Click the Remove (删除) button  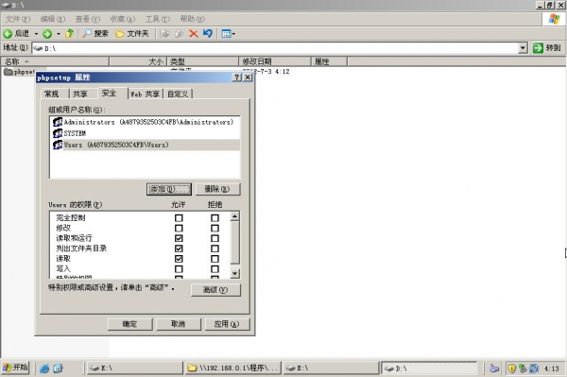[x=217, y=189]
